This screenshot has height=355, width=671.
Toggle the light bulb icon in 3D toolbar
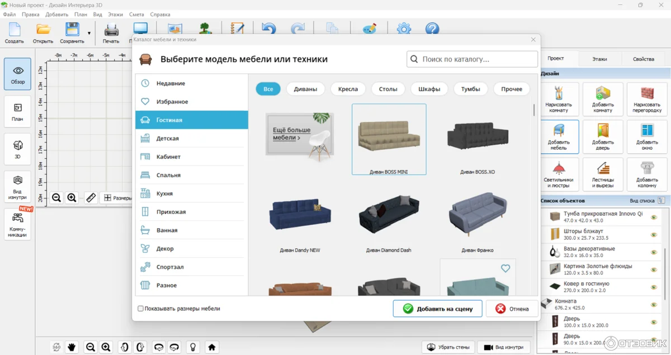point(193,347)
